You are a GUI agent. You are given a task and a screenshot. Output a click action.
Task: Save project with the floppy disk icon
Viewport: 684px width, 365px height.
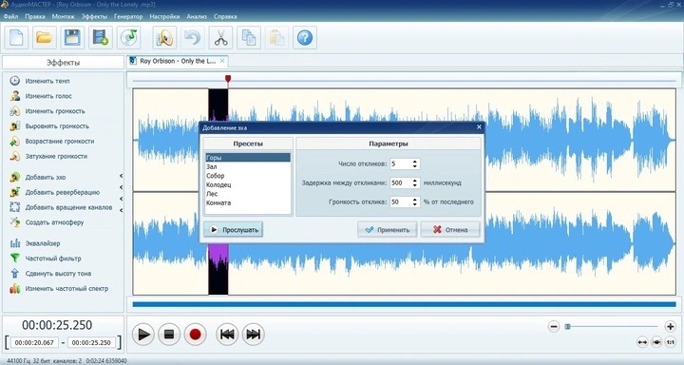(72, 38)
